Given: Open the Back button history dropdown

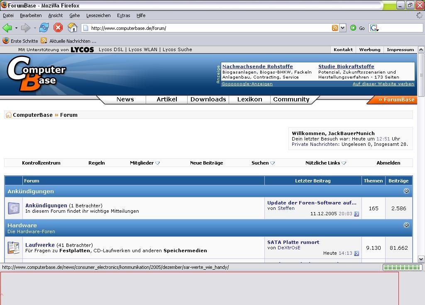Looking at the screenshot, I should 16,28.
